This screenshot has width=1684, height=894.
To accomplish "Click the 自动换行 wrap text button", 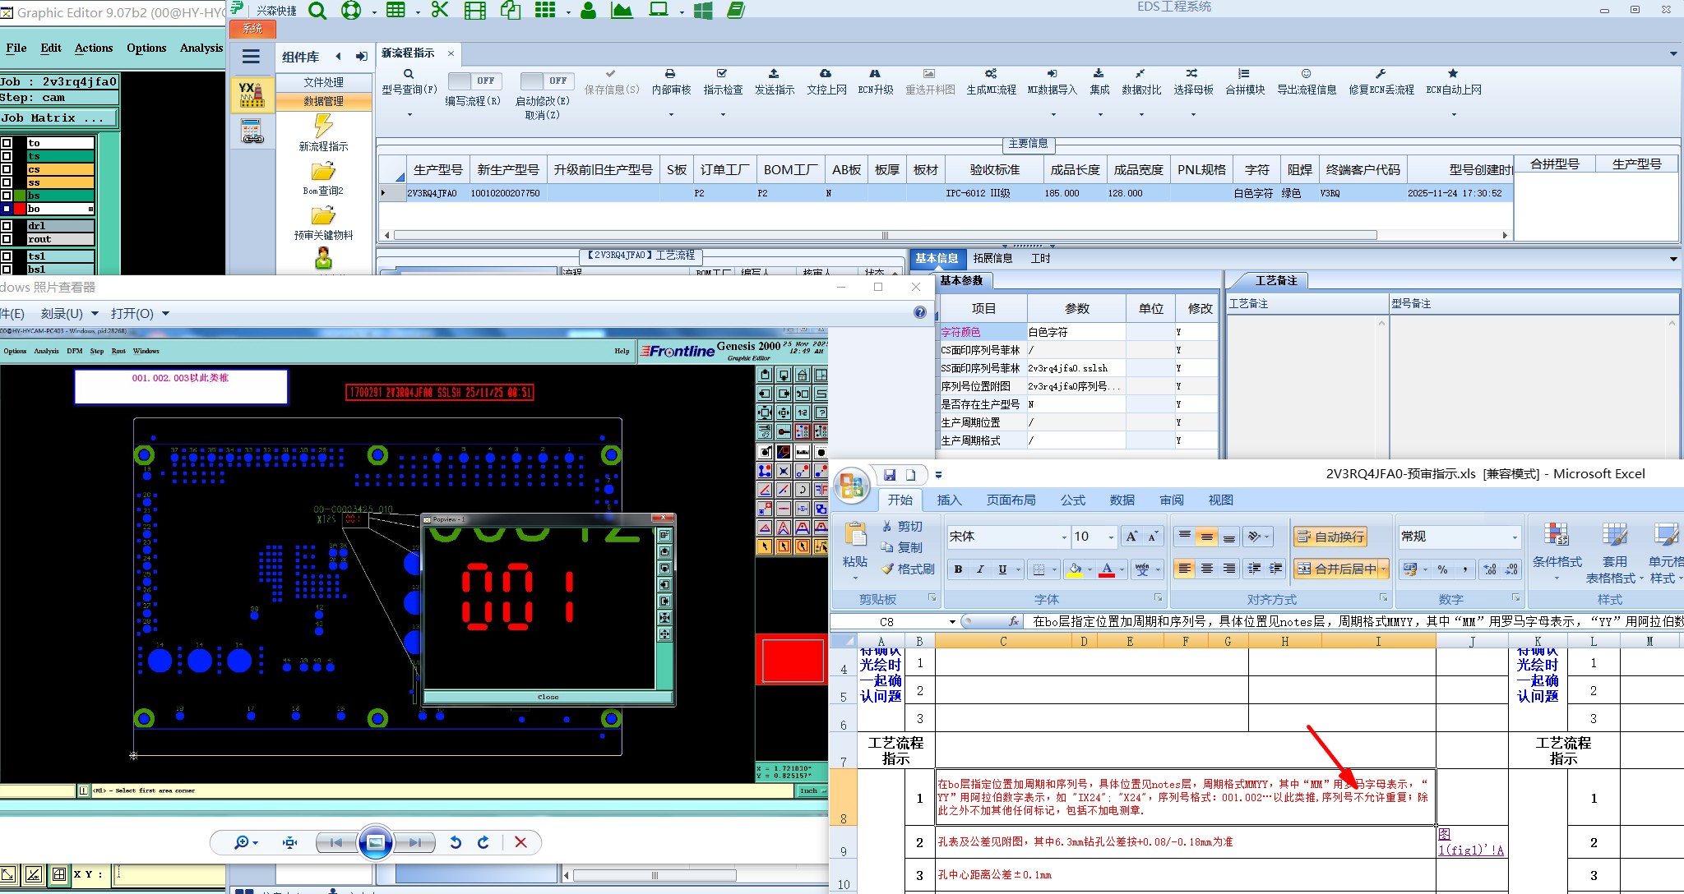I will pos(1330,537).
